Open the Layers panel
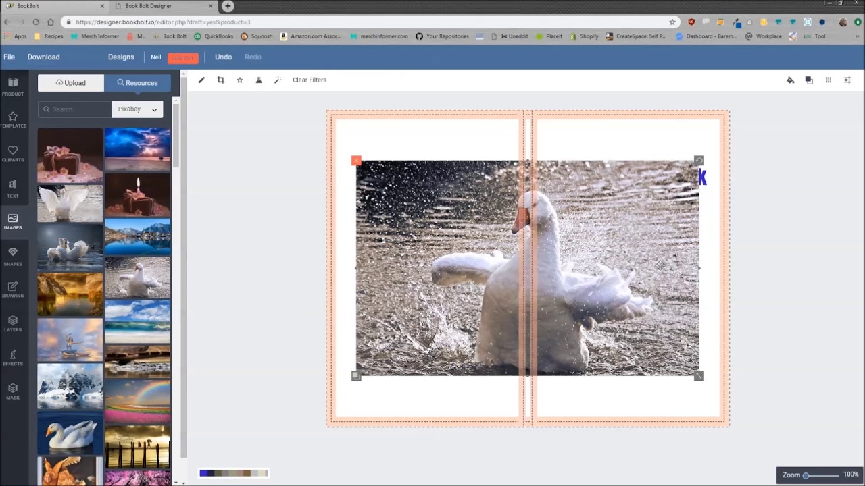The image size is (865, 486). click(12, 324)
